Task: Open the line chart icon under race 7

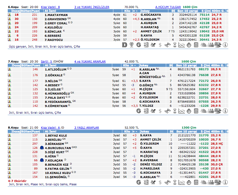Action: pos(181,111)
